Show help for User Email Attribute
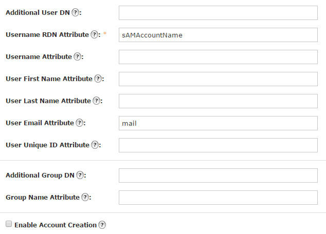 79,123
